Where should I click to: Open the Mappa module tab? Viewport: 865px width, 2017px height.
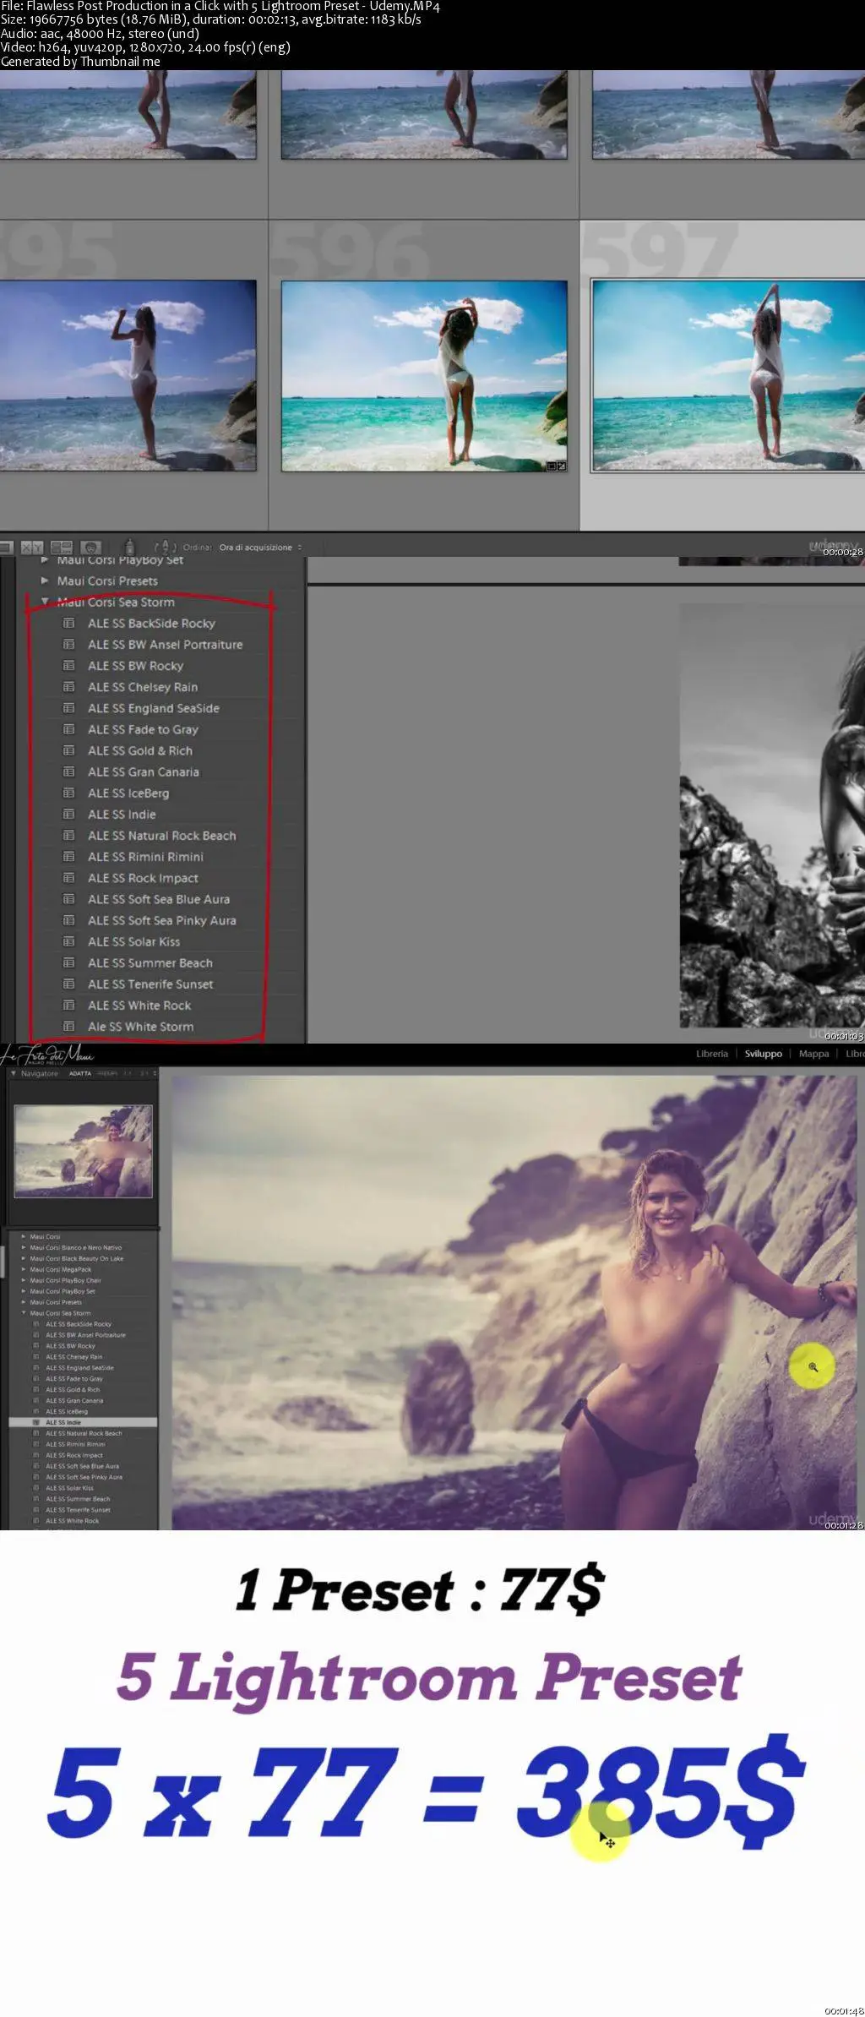point(813,1054)
